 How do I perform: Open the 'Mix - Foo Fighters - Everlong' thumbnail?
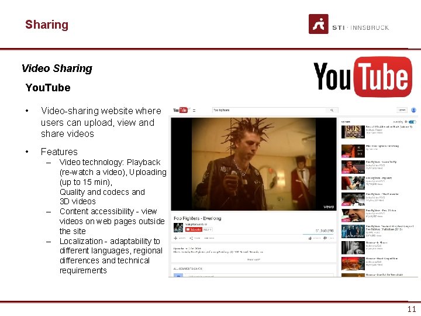pos(353,151)
